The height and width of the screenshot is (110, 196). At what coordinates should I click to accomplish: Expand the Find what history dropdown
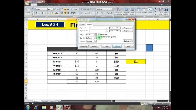(x=107, y=28)
